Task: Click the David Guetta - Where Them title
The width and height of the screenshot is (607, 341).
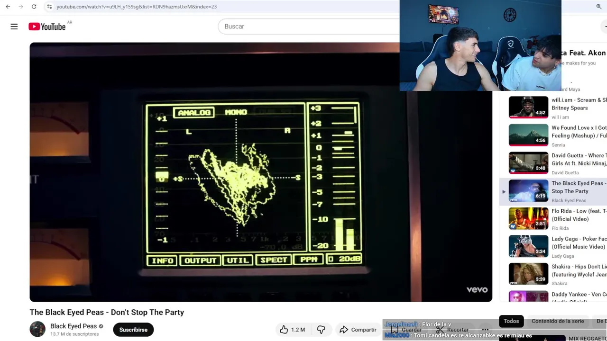Action: pyautogui.click(x=579, y=160)
